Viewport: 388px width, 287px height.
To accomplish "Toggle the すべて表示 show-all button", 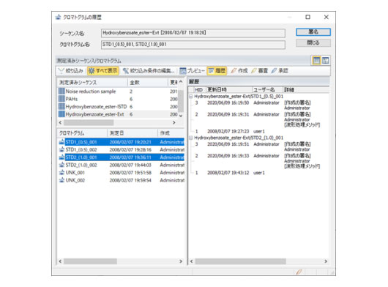I will point(103,71).
